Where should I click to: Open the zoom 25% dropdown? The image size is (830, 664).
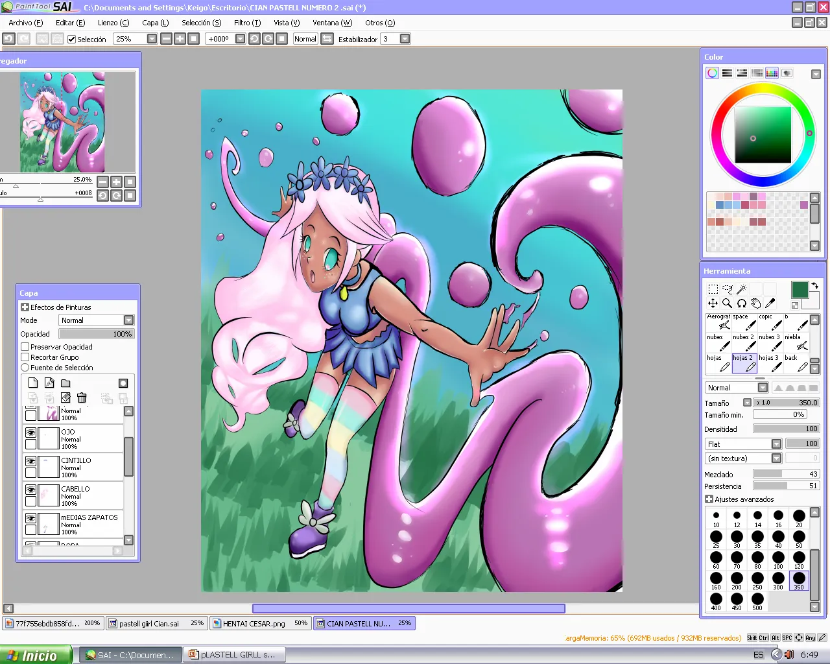click(152, 39)
